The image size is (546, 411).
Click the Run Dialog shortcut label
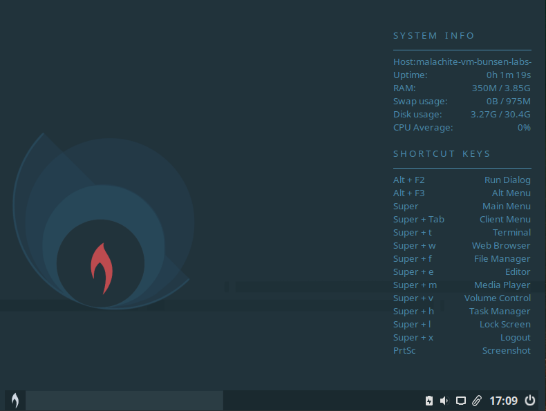click(507, 180)
